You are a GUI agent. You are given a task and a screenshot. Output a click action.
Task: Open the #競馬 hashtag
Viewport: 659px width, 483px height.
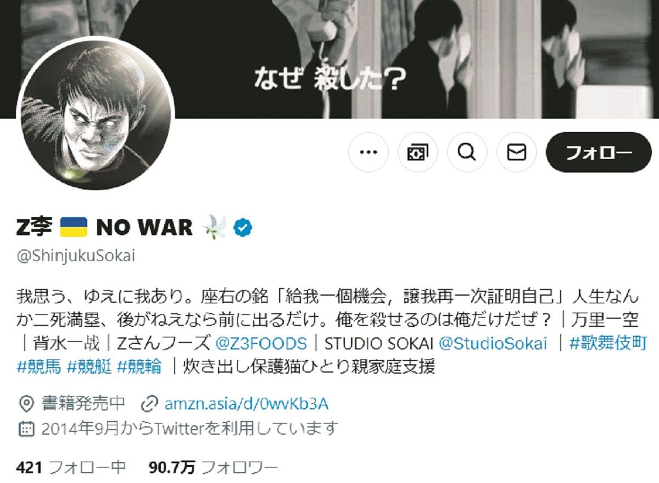click(39, 367)
